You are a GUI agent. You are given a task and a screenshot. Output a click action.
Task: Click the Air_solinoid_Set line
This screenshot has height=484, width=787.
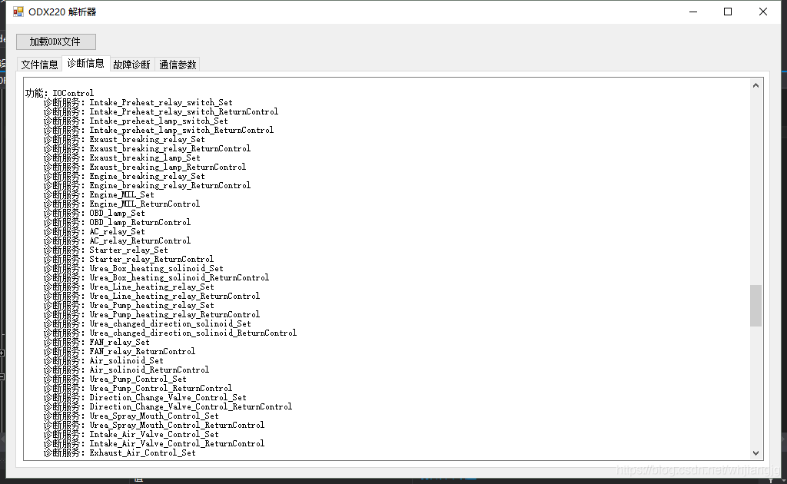click(104, 360)
